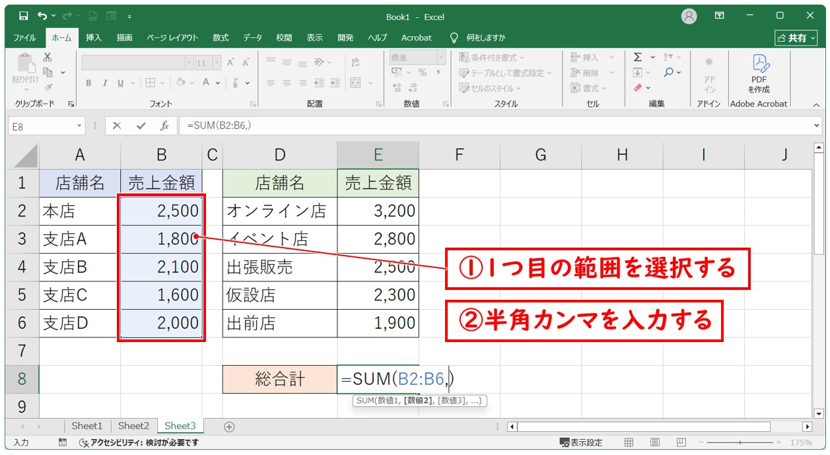
Task: Click the Undo arrow icon
Action: tap(43, 17)
